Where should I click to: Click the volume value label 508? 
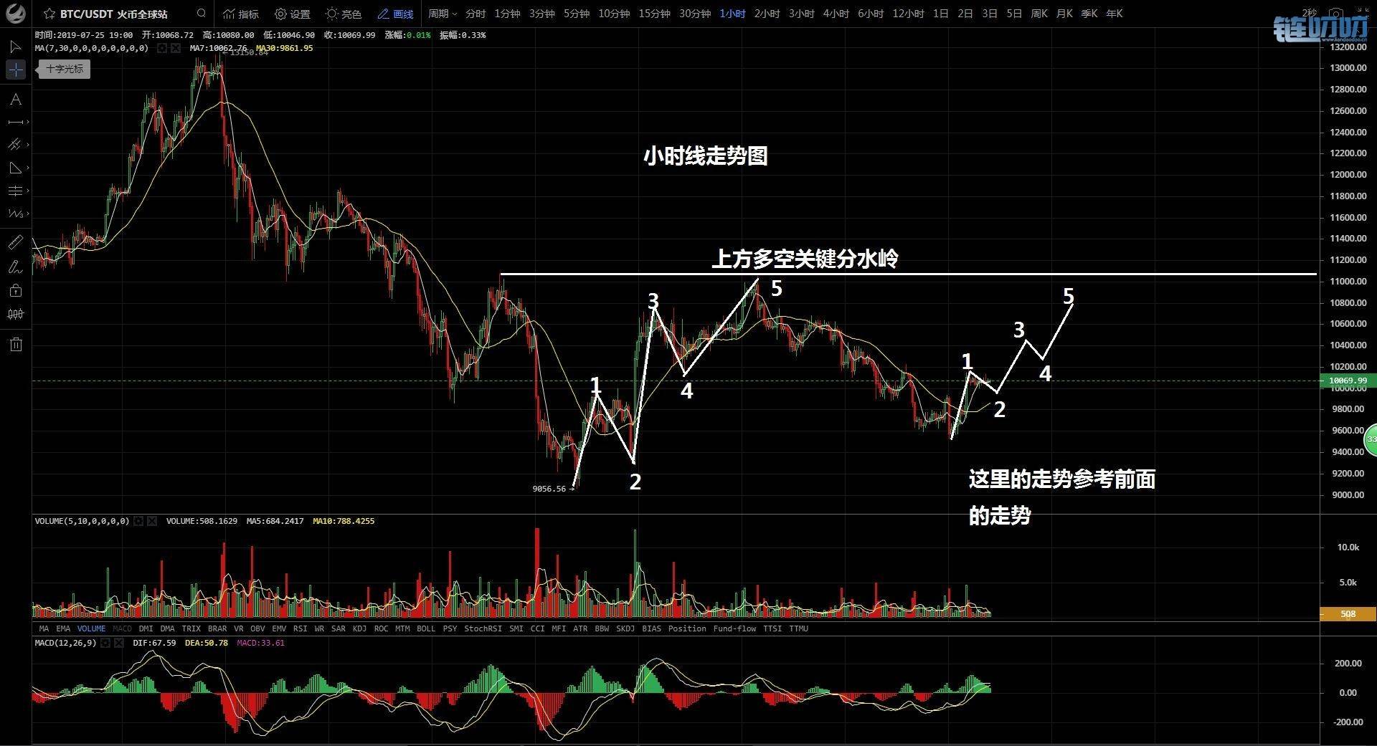[1348, 614]
